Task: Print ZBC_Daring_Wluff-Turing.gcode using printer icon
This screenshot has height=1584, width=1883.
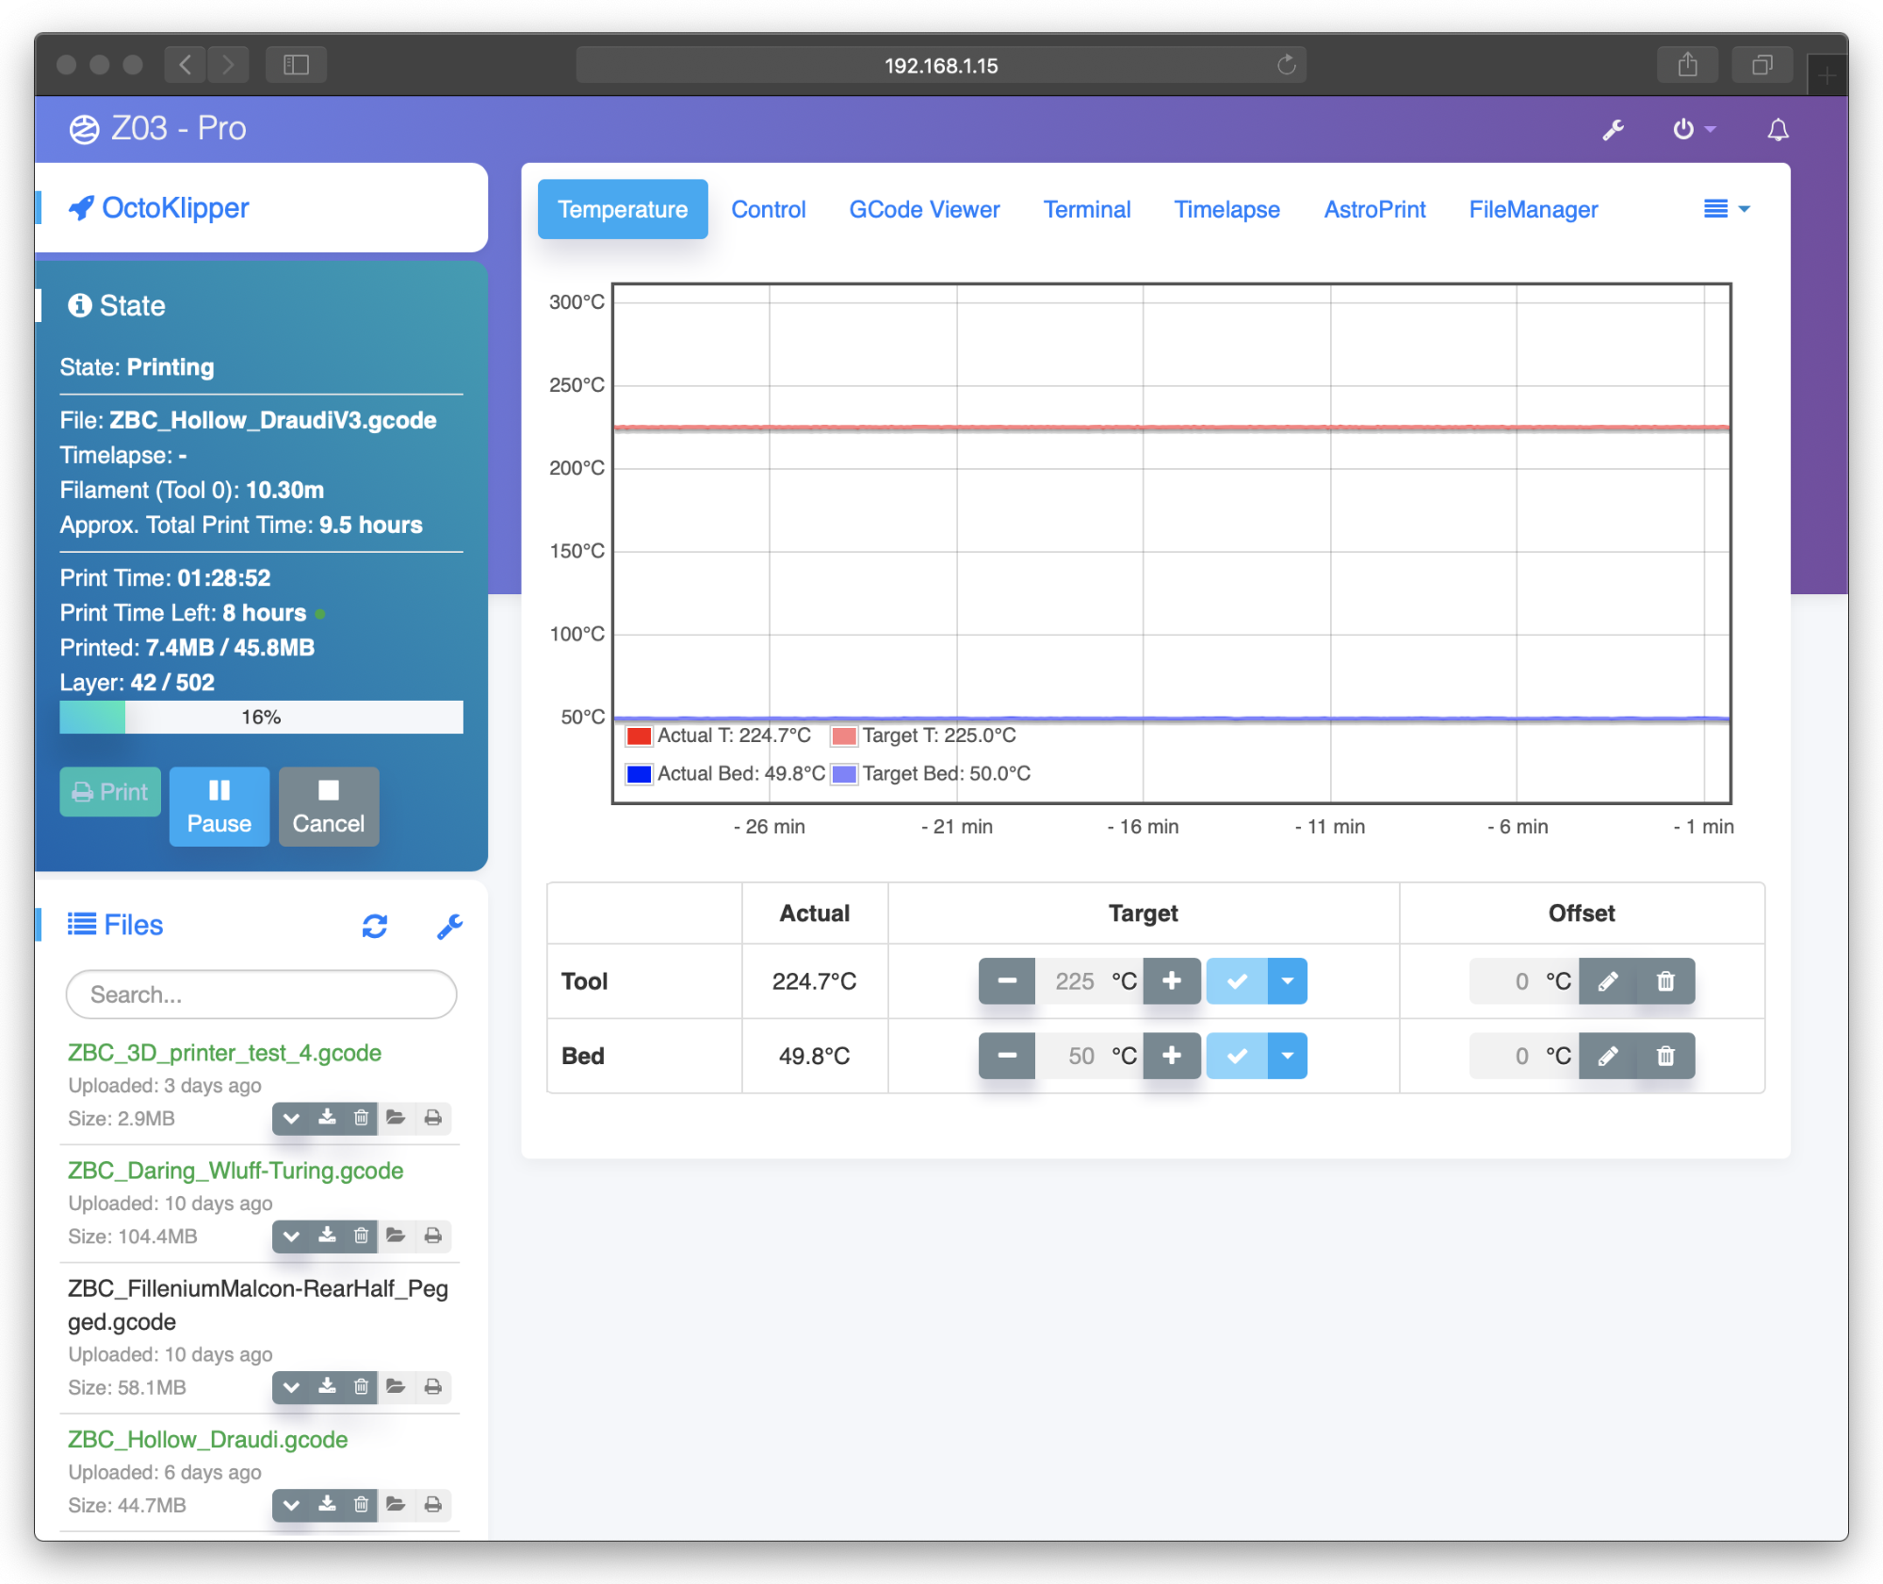Action: (432, 1236)
